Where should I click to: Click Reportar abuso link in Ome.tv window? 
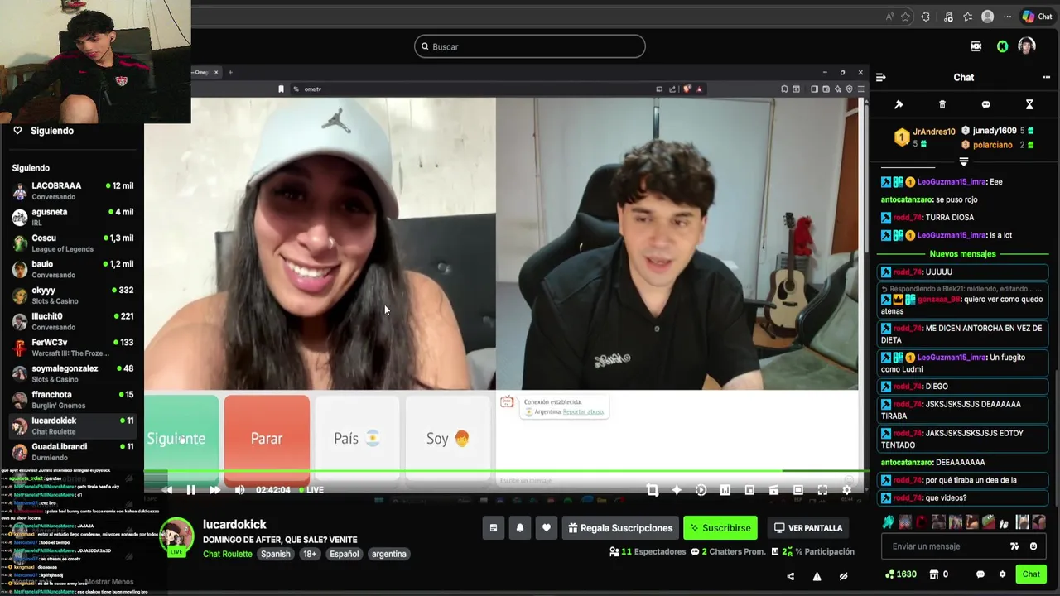[583, 412]
